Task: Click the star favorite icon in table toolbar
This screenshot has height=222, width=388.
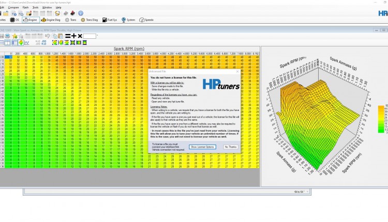Action: (14, 36)
